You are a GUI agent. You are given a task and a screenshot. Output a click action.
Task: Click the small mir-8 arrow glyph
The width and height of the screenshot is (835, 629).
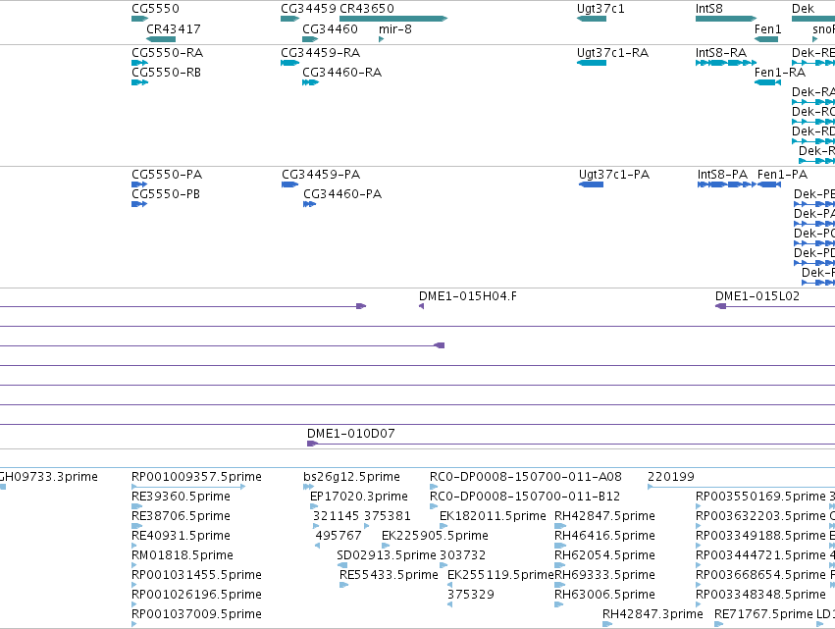tap(382, 39)
